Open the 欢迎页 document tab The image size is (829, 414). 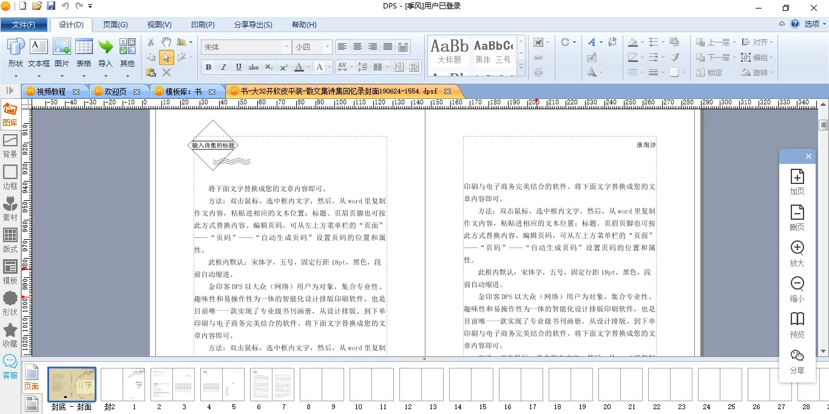tap(115, 92)
